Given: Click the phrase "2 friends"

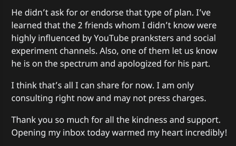Looking at the screenshot, I should coord(95,25).
